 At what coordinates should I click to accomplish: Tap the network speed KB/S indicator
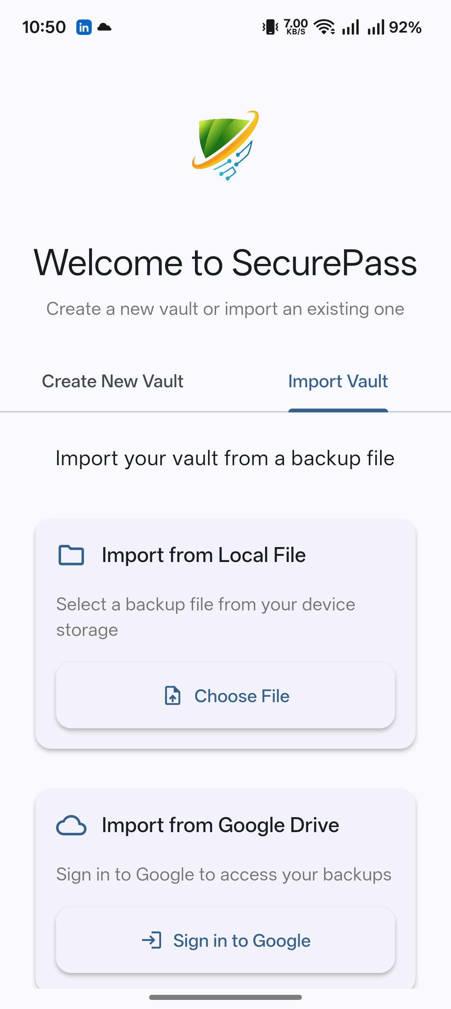coord(296,27)
